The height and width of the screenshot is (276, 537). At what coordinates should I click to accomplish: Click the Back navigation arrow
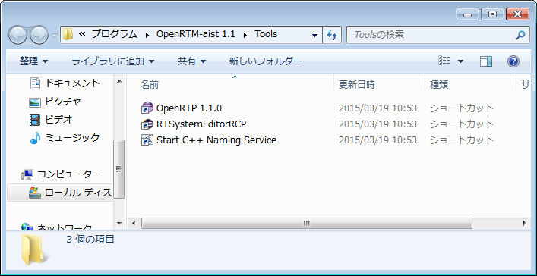pyautogui.click(x=17, y=35)
